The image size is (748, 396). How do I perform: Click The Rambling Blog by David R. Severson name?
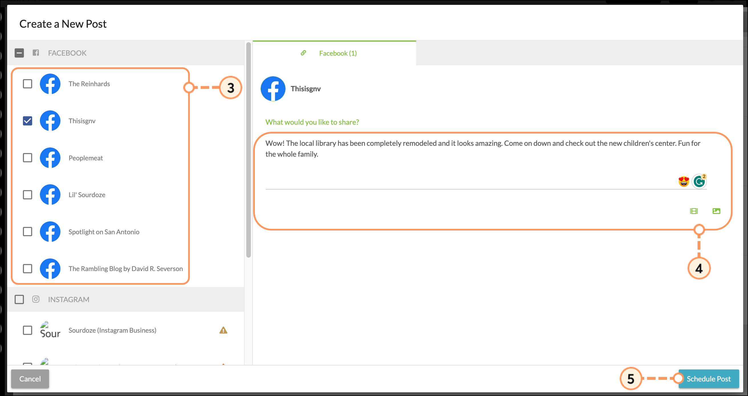(x=126, y=268)
